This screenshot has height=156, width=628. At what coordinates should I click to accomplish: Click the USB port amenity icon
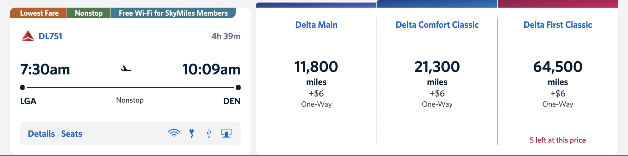point(209,133)
